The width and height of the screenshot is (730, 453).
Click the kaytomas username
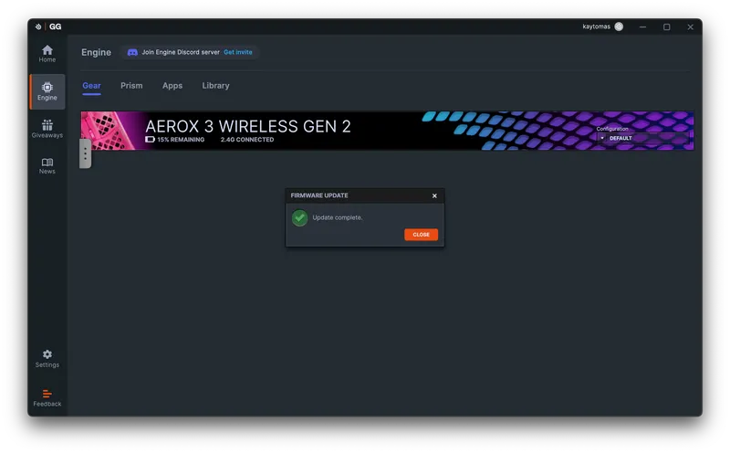click(x=596, y=26)
